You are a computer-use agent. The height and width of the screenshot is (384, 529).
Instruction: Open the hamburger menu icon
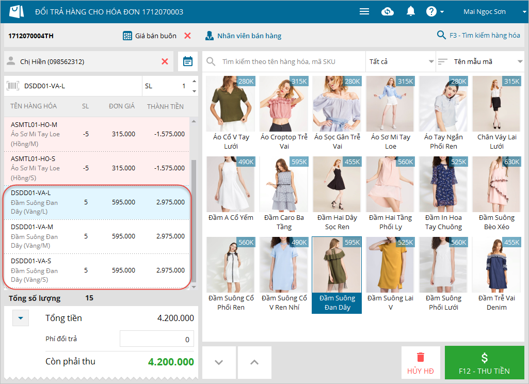pos(364,12)
